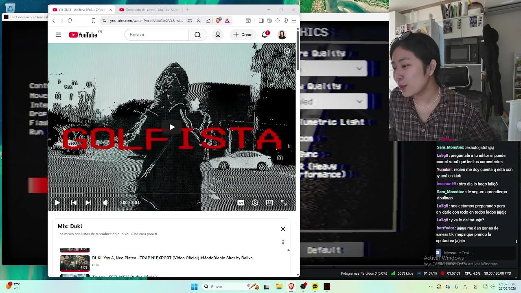Open the YouTube hamburger guide menu
This screenshot has height=293, width=521.
tap(58, 35)
